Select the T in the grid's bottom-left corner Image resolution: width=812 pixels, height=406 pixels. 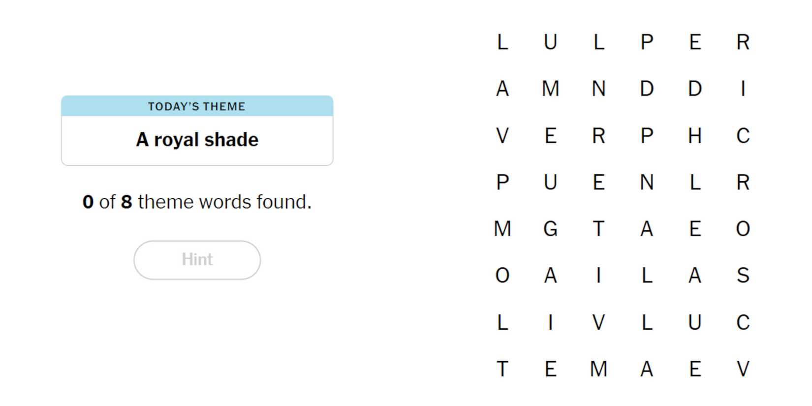pyautogui.click(x=502, y=369)
